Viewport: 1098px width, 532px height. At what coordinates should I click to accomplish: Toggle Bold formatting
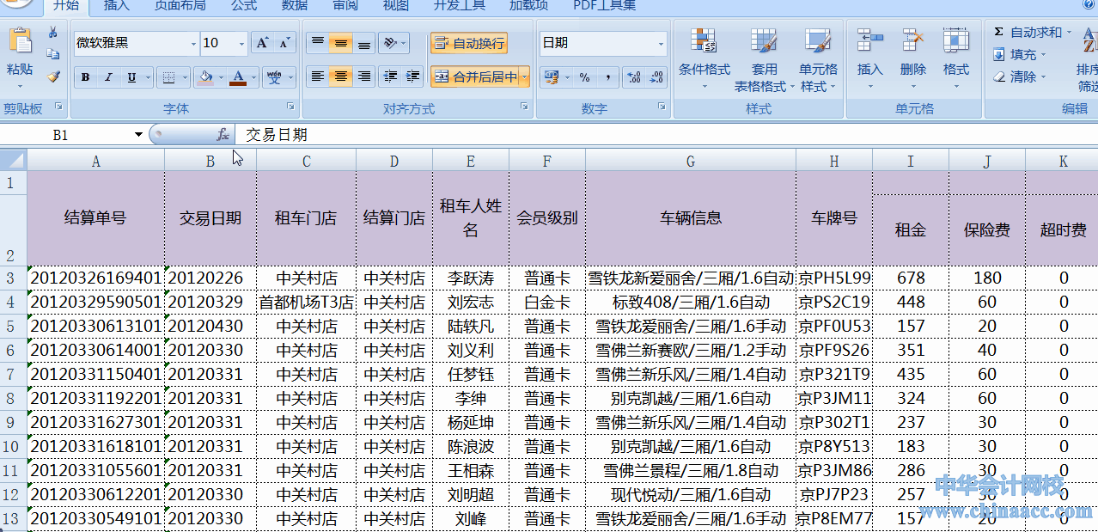click(x=85, y=77)
